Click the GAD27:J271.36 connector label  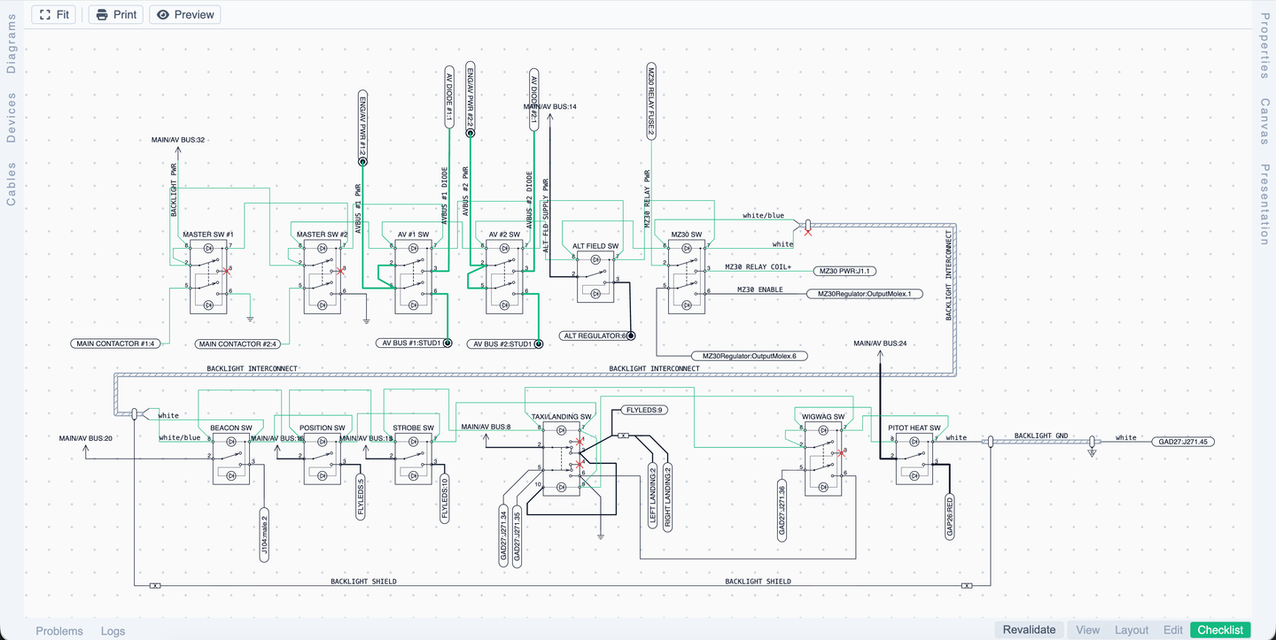coord(782,511)
